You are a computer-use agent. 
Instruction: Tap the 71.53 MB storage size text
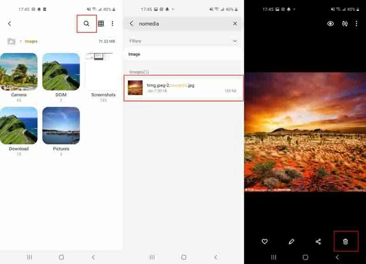pyautogui.click(x=107, y=42)
